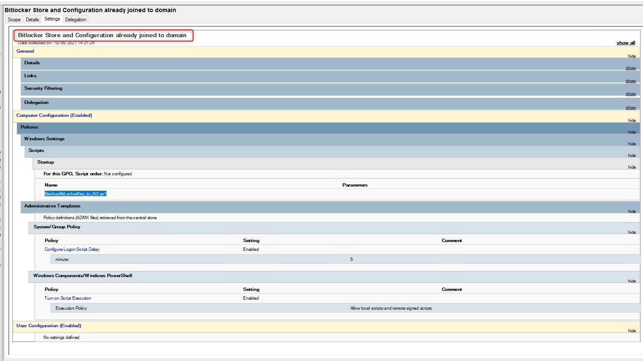Image resolution: width=643 pixels, height=361 pixels.
Task: Click Setting column header in Windows PowerShell table
Action: click(x=251, y=289)
